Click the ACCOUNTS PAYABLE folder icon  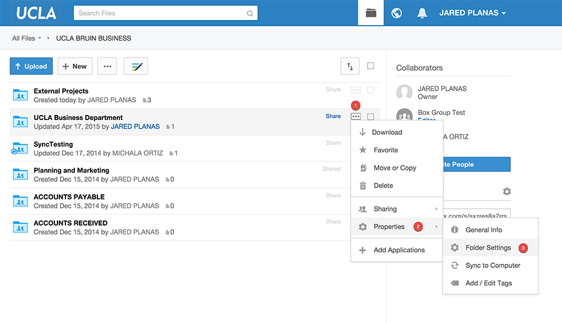pos(21,201)
